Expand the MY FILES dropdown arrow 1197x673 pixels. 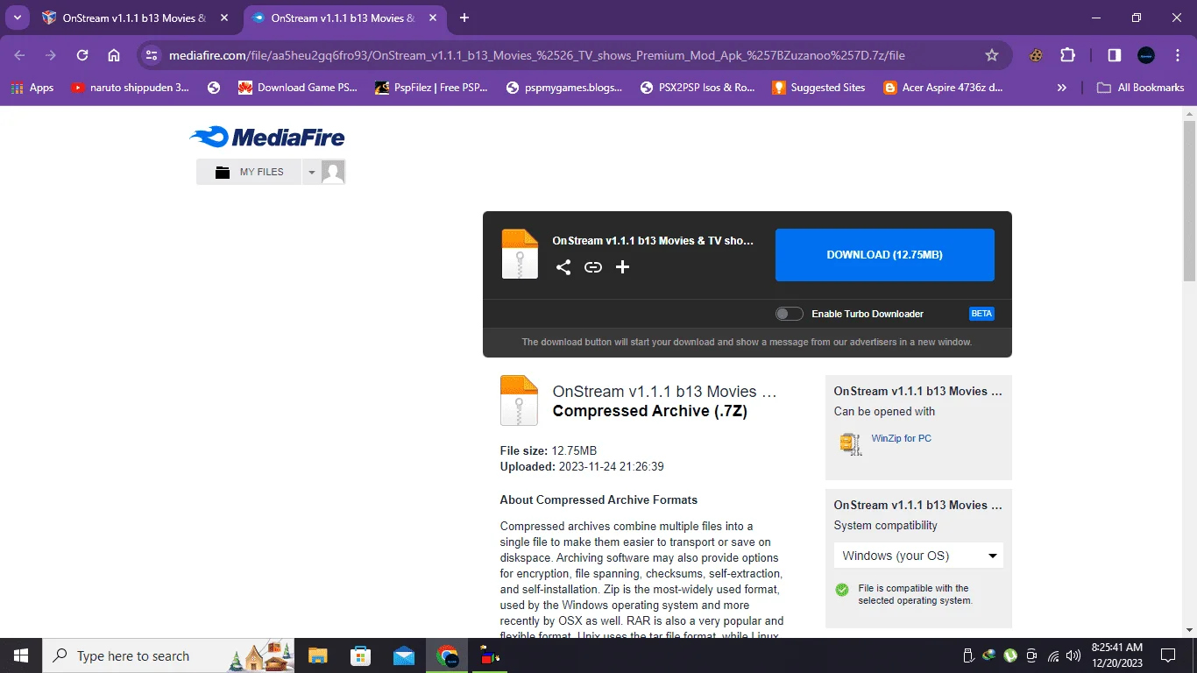[x=311, y=172]
